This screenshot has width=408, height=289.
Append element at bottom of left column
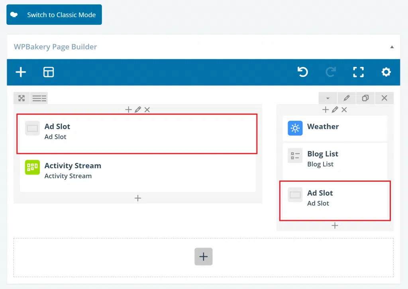pos(138,198)
